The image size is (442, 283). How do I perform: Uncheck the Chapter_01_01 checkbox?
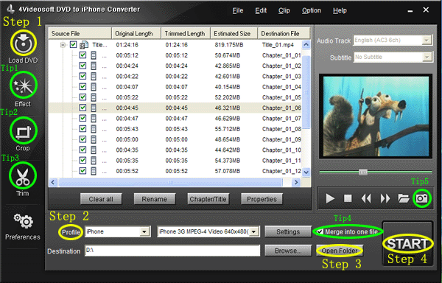pos(83,55)
